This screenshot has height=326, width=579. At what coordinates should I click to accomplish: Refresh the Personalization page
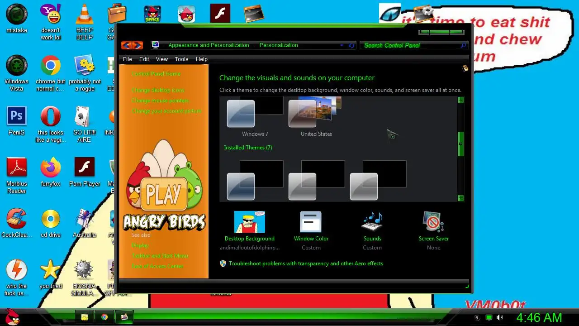click(352, 45)
